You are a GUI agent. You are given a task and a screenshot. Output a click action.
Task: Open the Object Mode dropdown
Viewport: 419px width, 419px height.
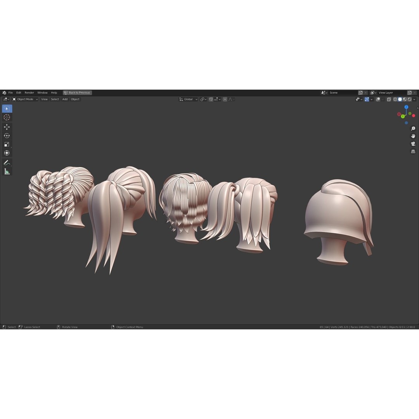click(25, 99)
